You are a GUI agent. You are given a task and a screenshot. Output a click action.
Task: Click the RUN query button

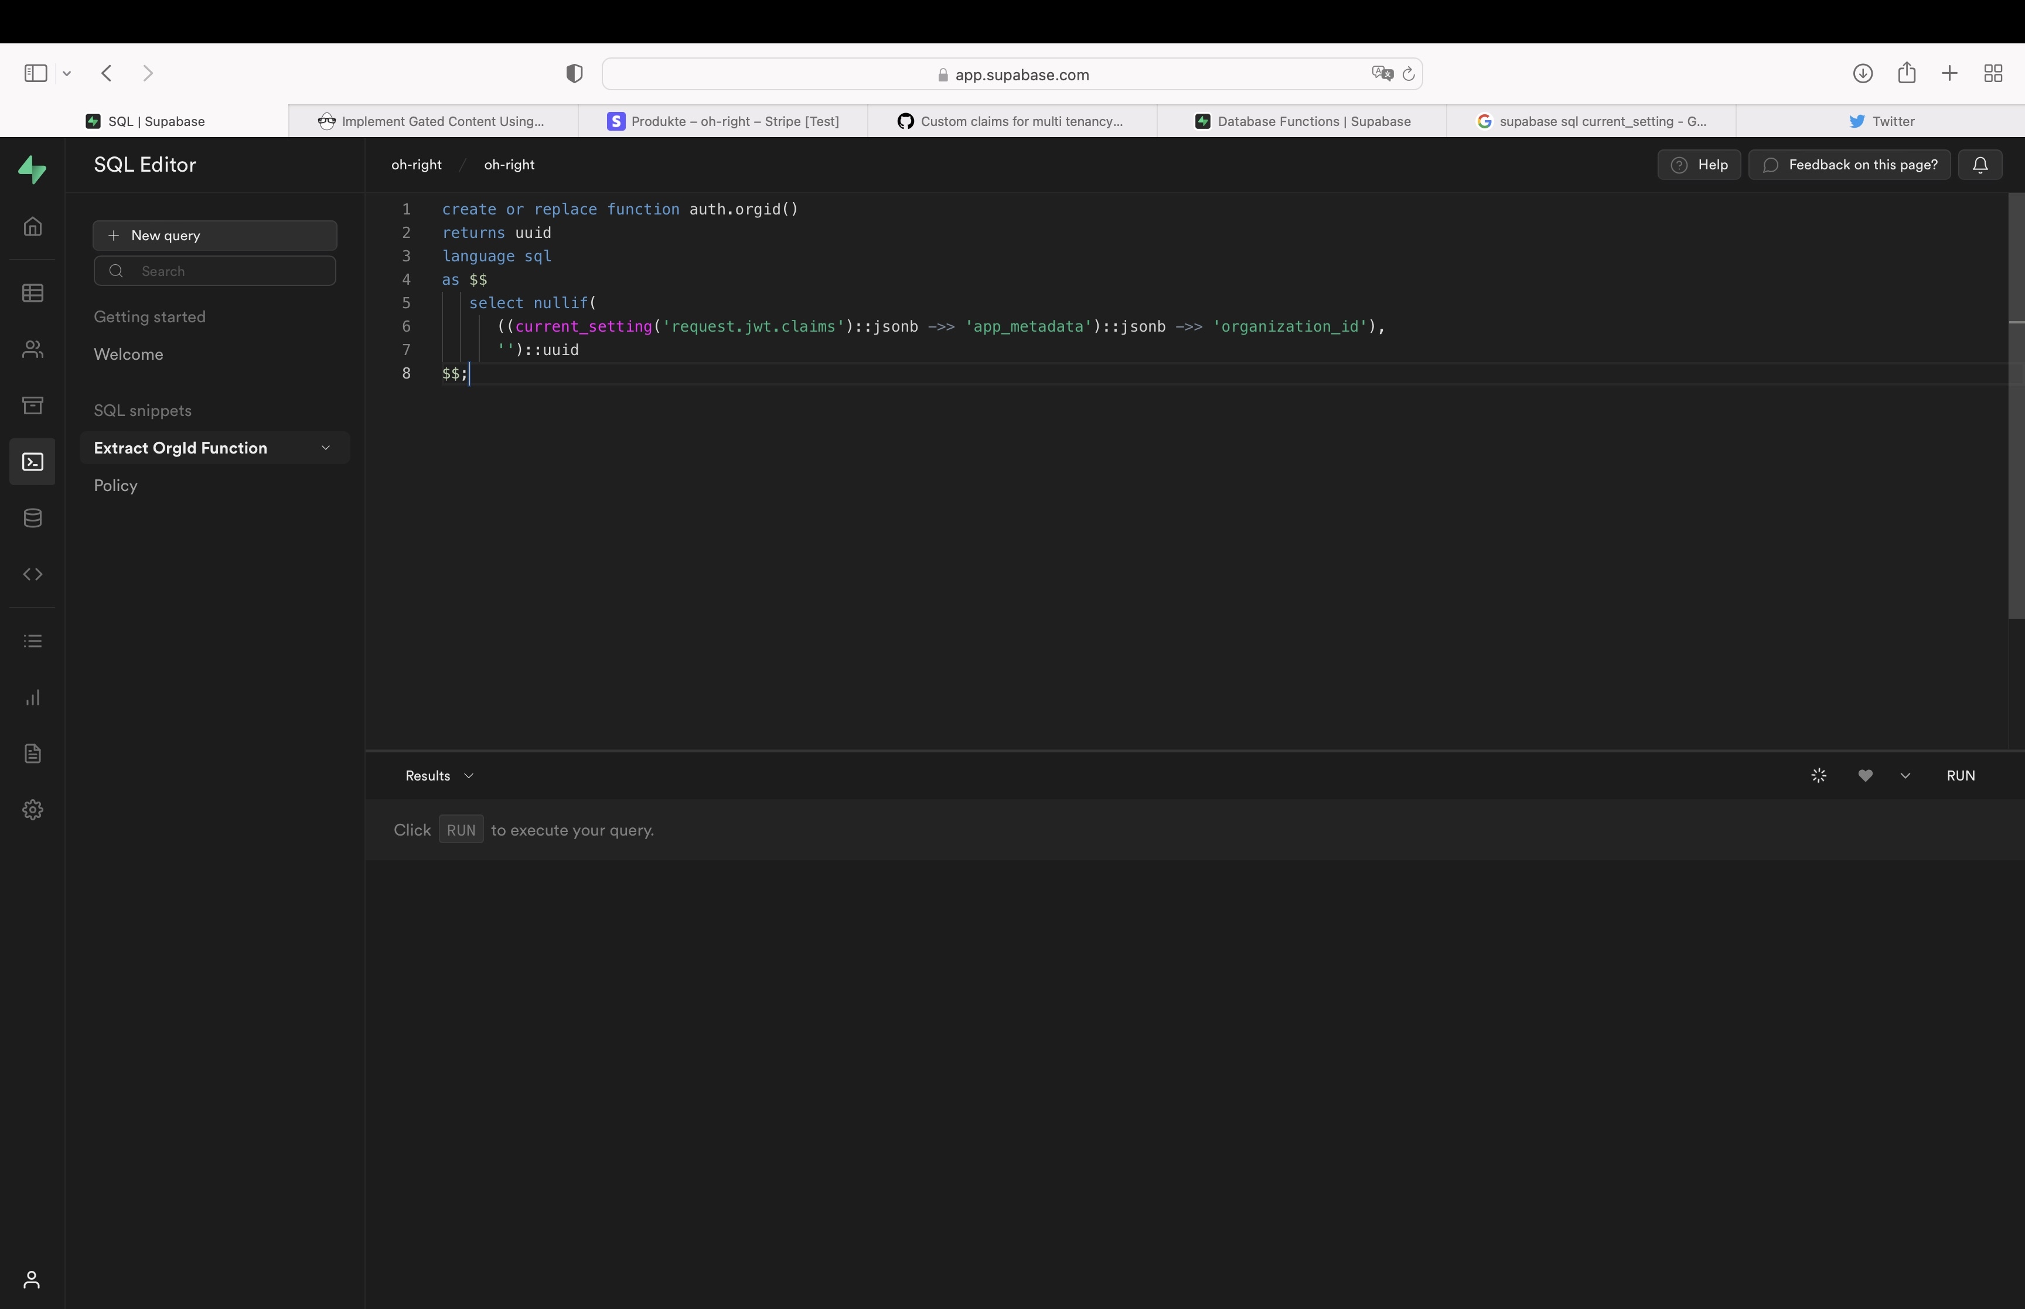[x=1961, y=775]
